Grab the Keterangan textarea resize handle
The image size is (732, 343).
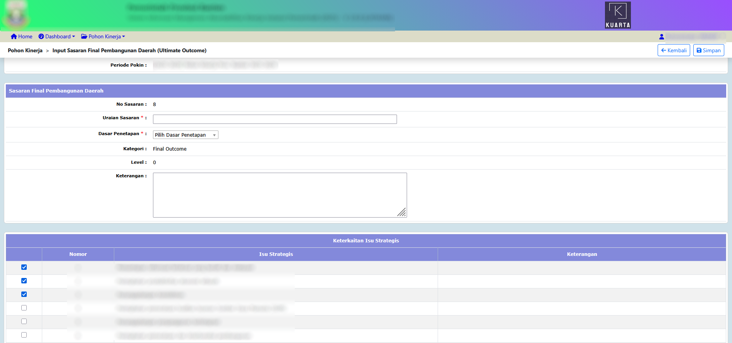pos(402,213)
